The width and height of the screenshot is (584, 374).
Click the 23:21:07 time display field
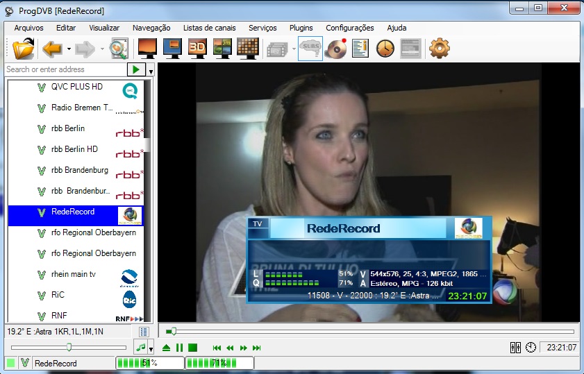pyautogui.click(x=559, y=348)
